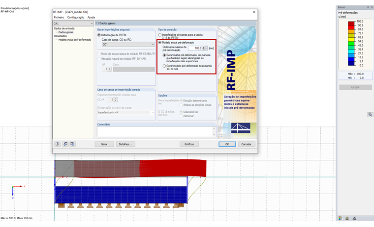Image resolution: width=374 pixels, height=227 pixels.
Task: Close the Painel panel
Action: [372, 7]
